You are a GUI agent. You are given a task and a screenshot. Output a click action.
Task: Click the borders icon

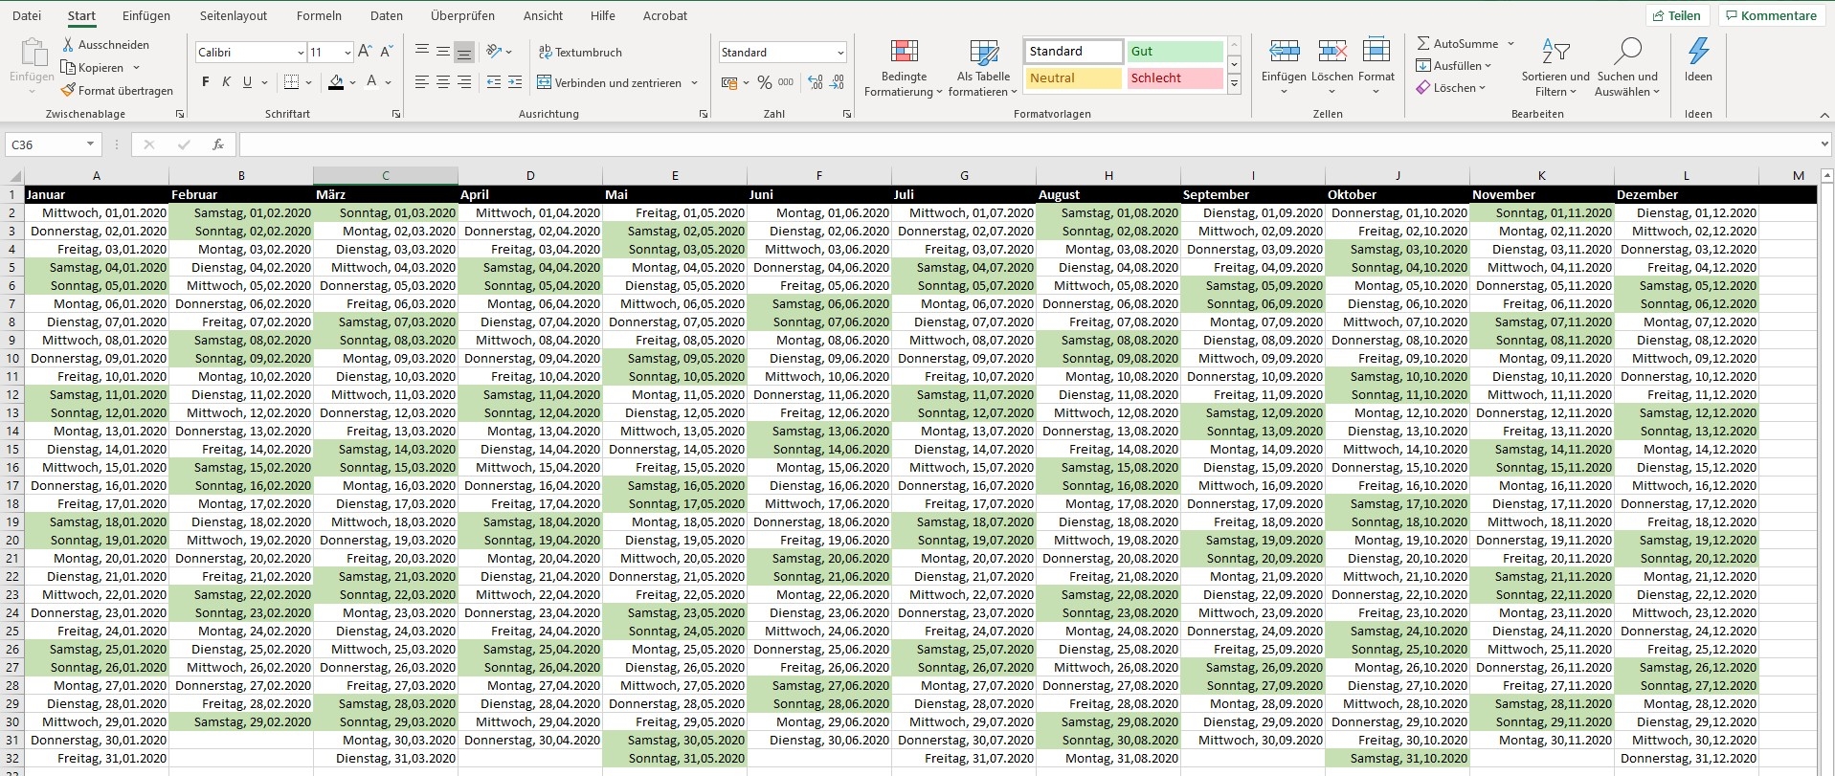click(292, 82)
